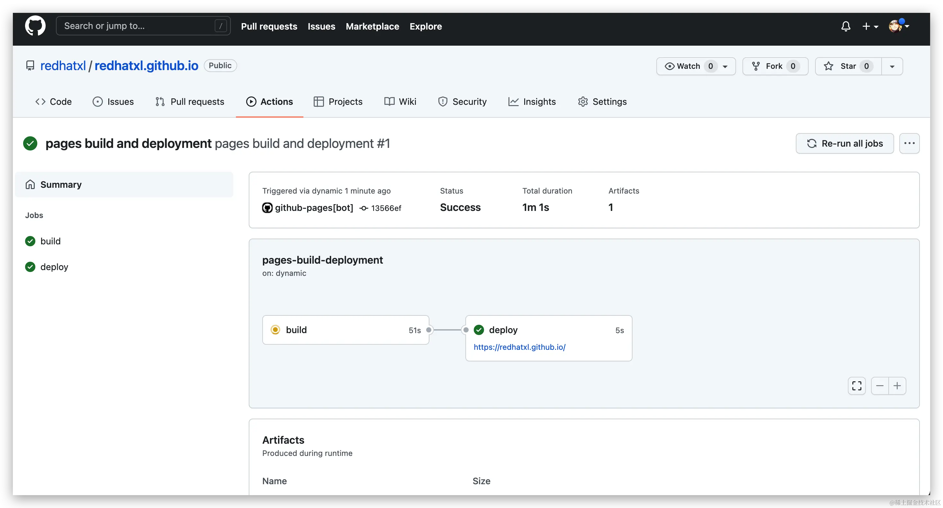
Task: Open the notifications bell
Action: click(x=846, y=26)
